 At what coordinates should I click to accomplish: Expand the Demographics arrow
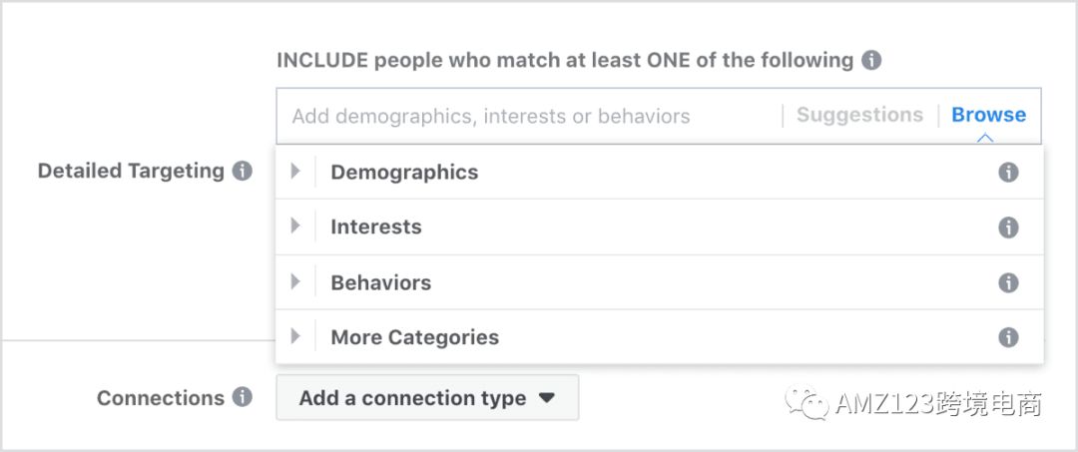[295, 172]
